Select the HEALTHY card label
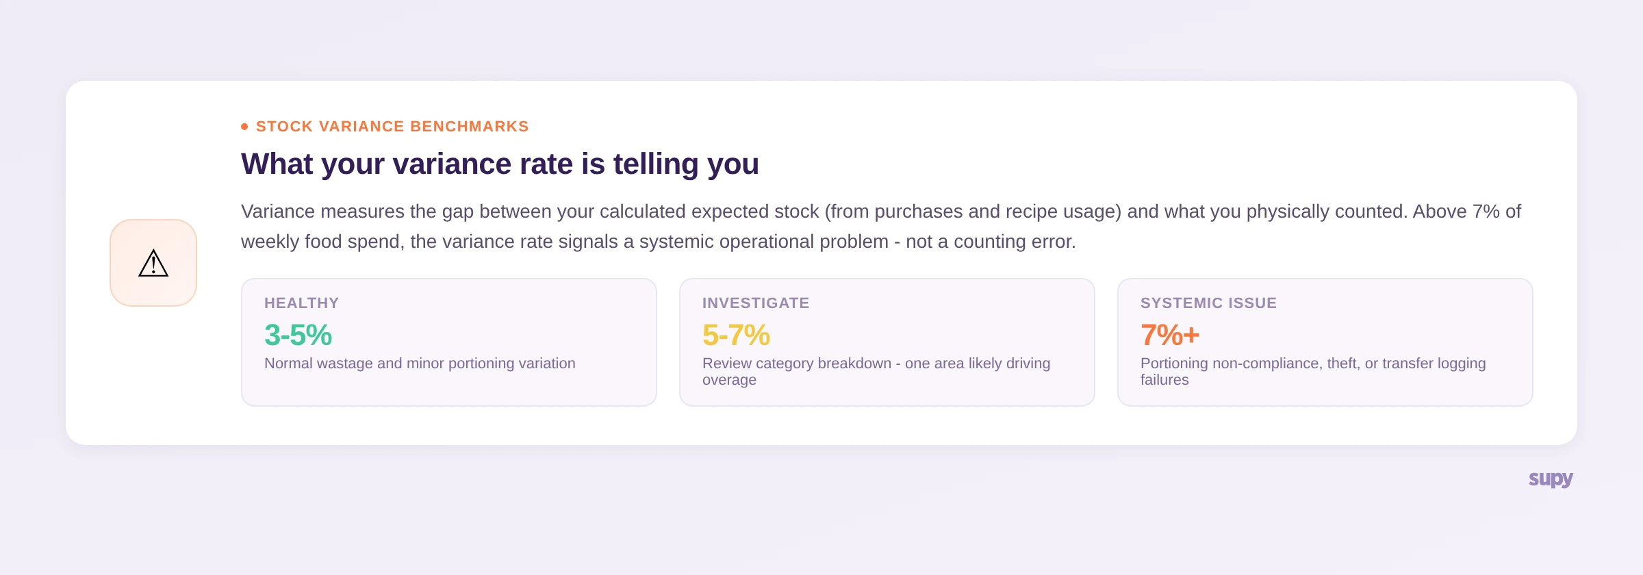 (302, 303)
